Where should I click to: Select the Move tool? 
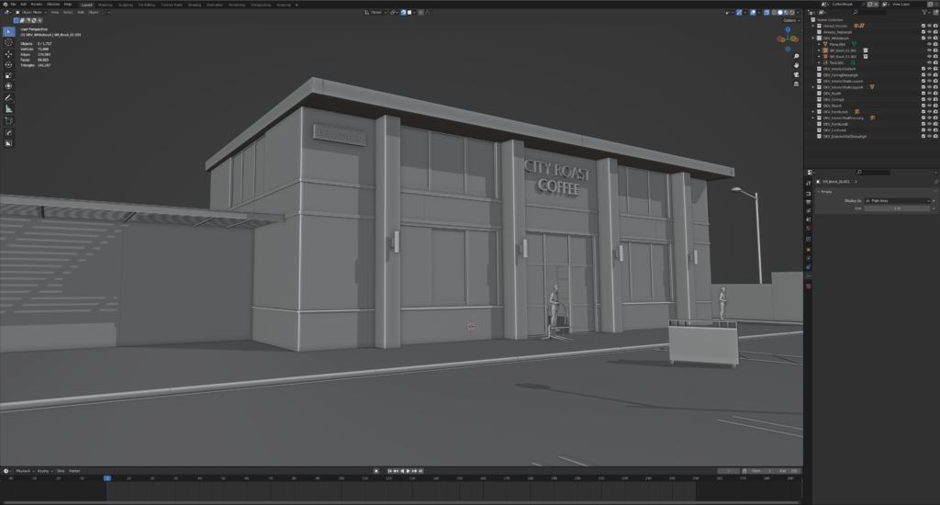click(8, 54)
